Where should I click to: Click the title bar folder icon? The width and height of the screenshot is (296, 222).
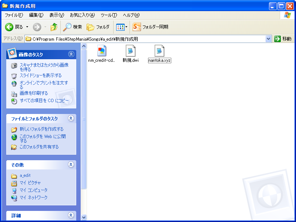(5, 6)
